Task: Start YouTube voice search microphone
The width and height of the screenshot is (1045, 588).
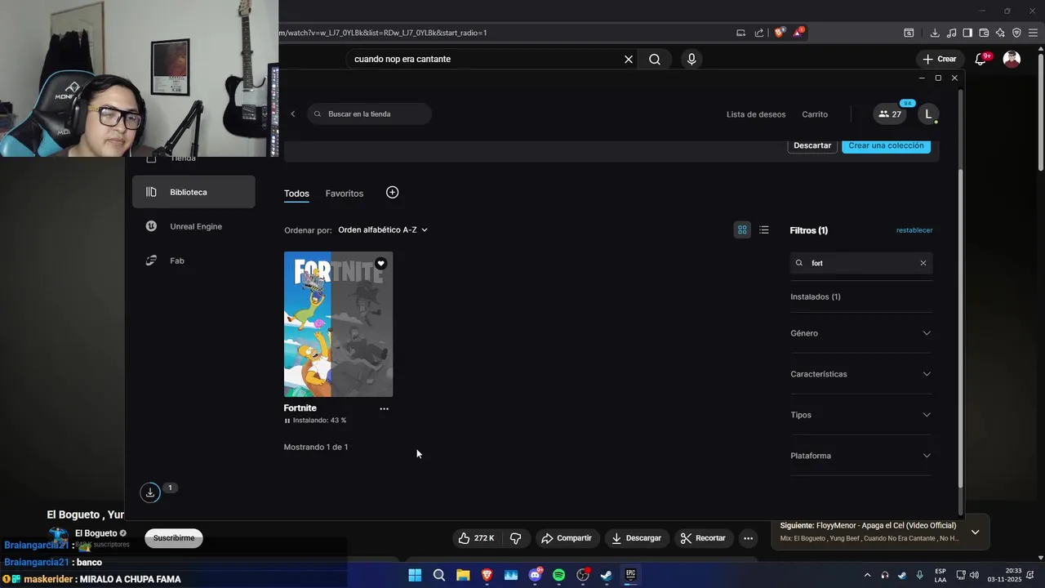Action: coord(691,59)
